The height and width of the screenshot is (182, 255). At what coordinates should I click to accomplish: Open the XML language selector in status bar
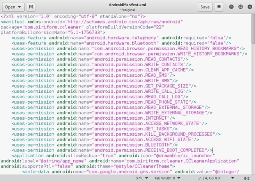tap(141, 178)
